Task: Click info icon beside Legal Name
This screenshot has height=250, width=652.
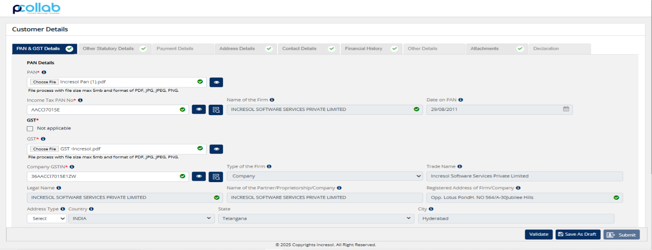Action: pyautogui.click(x=58, y=188)
